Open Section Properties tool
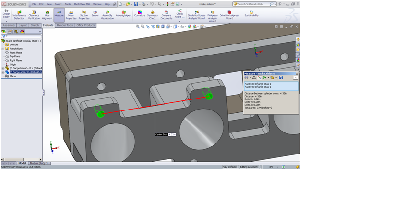393x220 pixels. (x=84, y=14)
